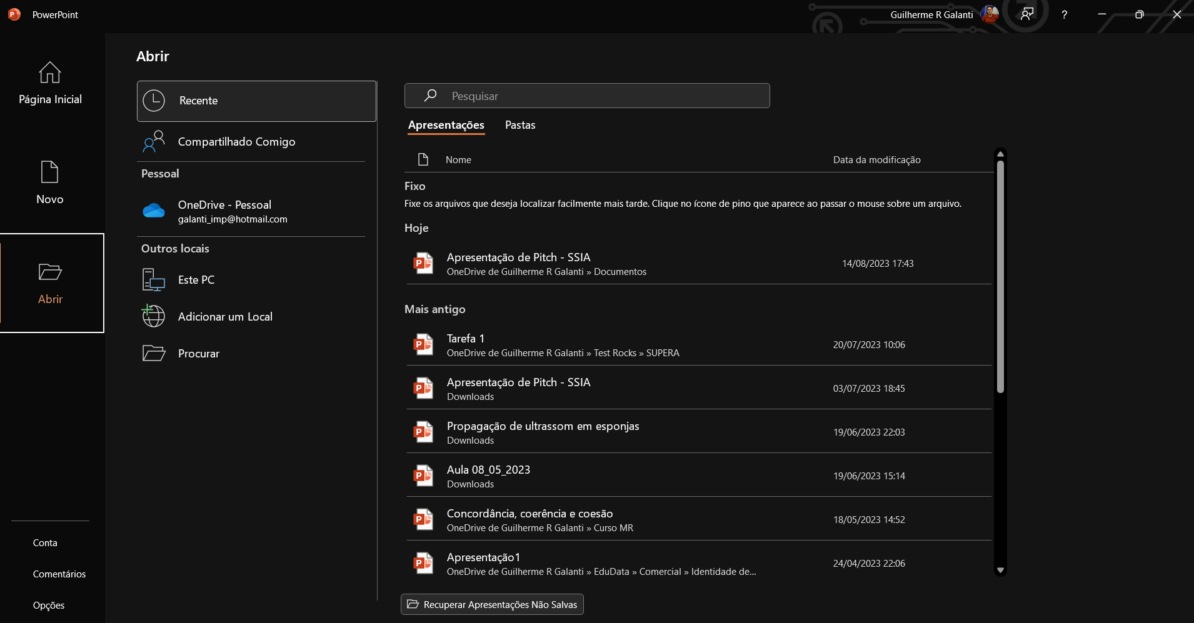Click the name Concordância, coerência e coesão
Viewport: 1194px width, 623px height.
[x=529, y=514]
